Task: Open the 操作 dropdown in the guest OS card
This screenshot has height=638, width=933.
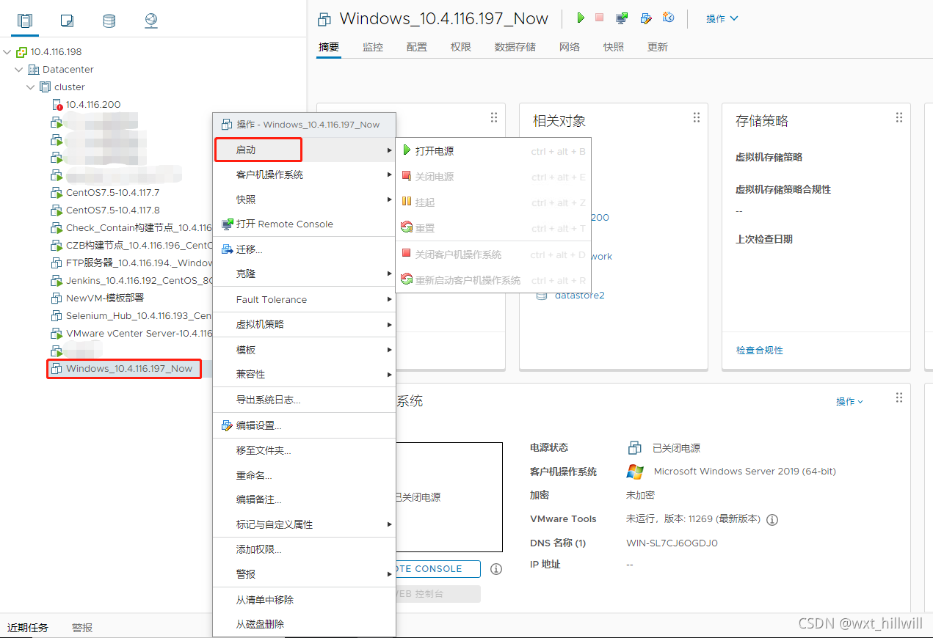Action: pyautogui.click(x=849, y=402)
